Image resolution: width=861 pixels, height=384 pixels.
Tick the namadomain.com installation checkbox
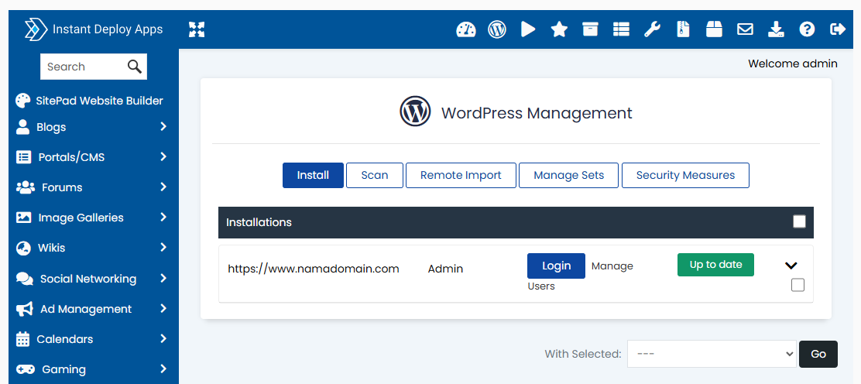click(x=798, y=285)
